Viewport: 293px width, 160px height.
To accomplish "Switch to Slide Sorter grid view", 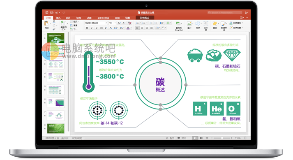I will (201, 138).
